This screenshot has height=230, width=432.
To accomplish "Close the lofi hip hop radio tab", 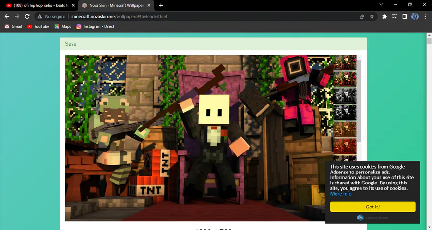I will (x=73, y=5).
